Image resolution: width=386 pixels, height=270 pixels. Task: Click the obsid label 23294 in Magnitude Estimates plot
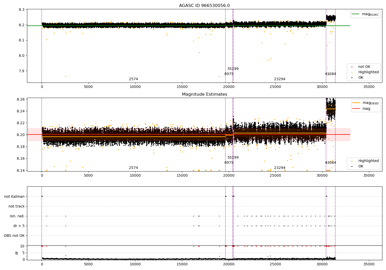(280, 168)
